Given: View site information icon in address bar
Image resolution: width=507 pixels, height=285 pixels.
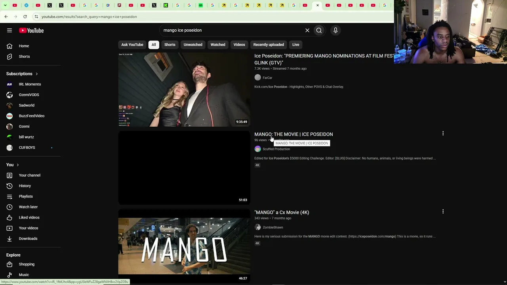Looking at the screenshot, I should point(36,17).
